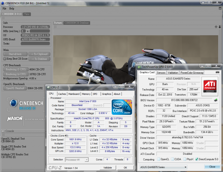Click the grip icon under the Pictures tab
Screen dimensions: 223x172
[x=55, y=27]
